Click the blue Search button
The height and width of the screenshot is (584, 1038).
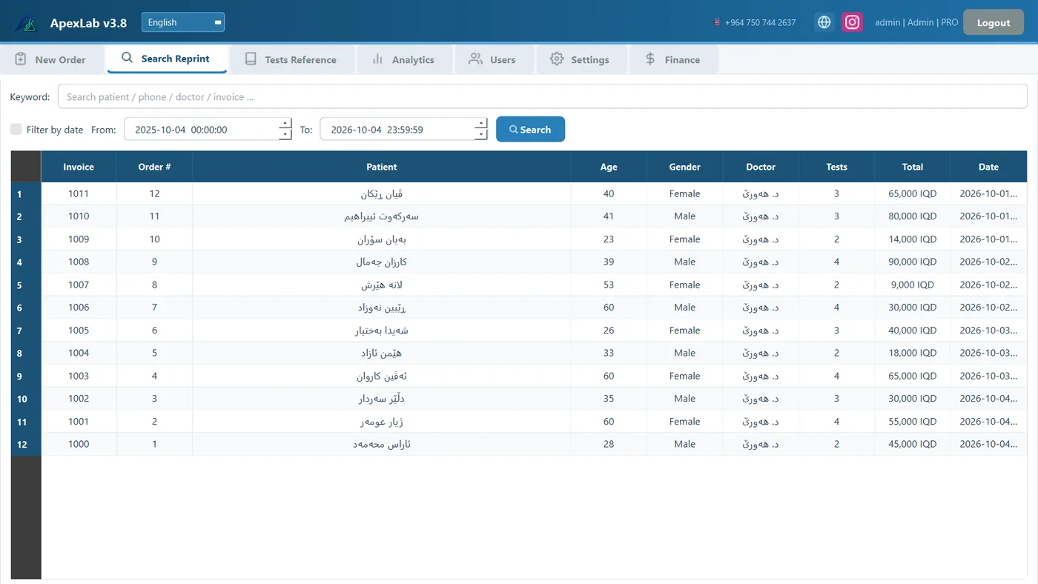[530, 129]
